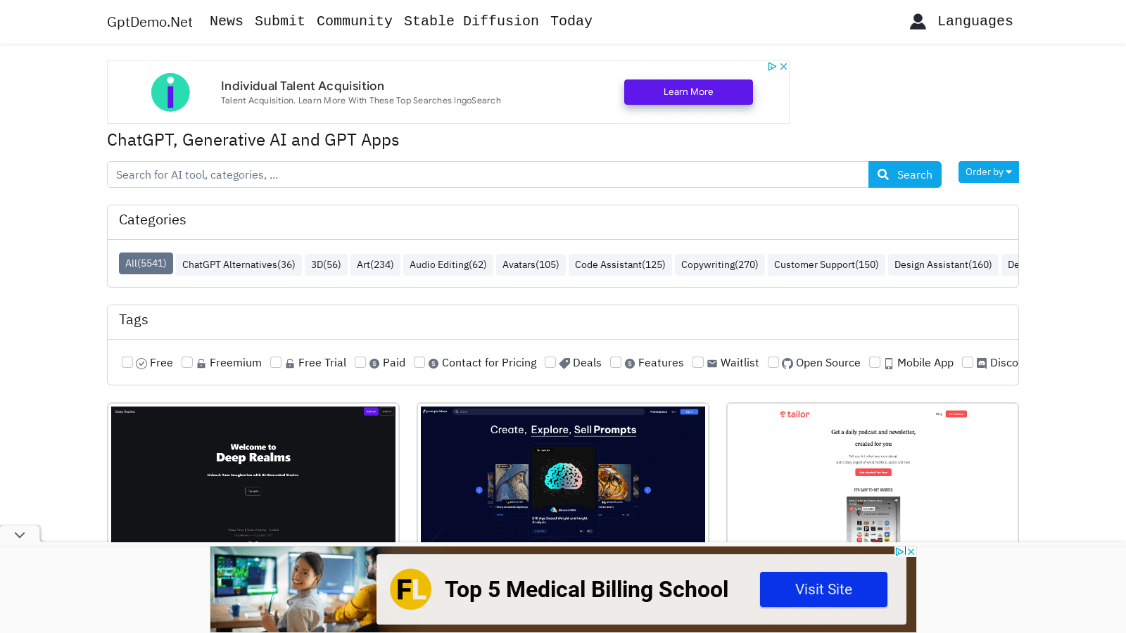Select Copywriting(270) category
1126x633 pixels.
(719, 264)
